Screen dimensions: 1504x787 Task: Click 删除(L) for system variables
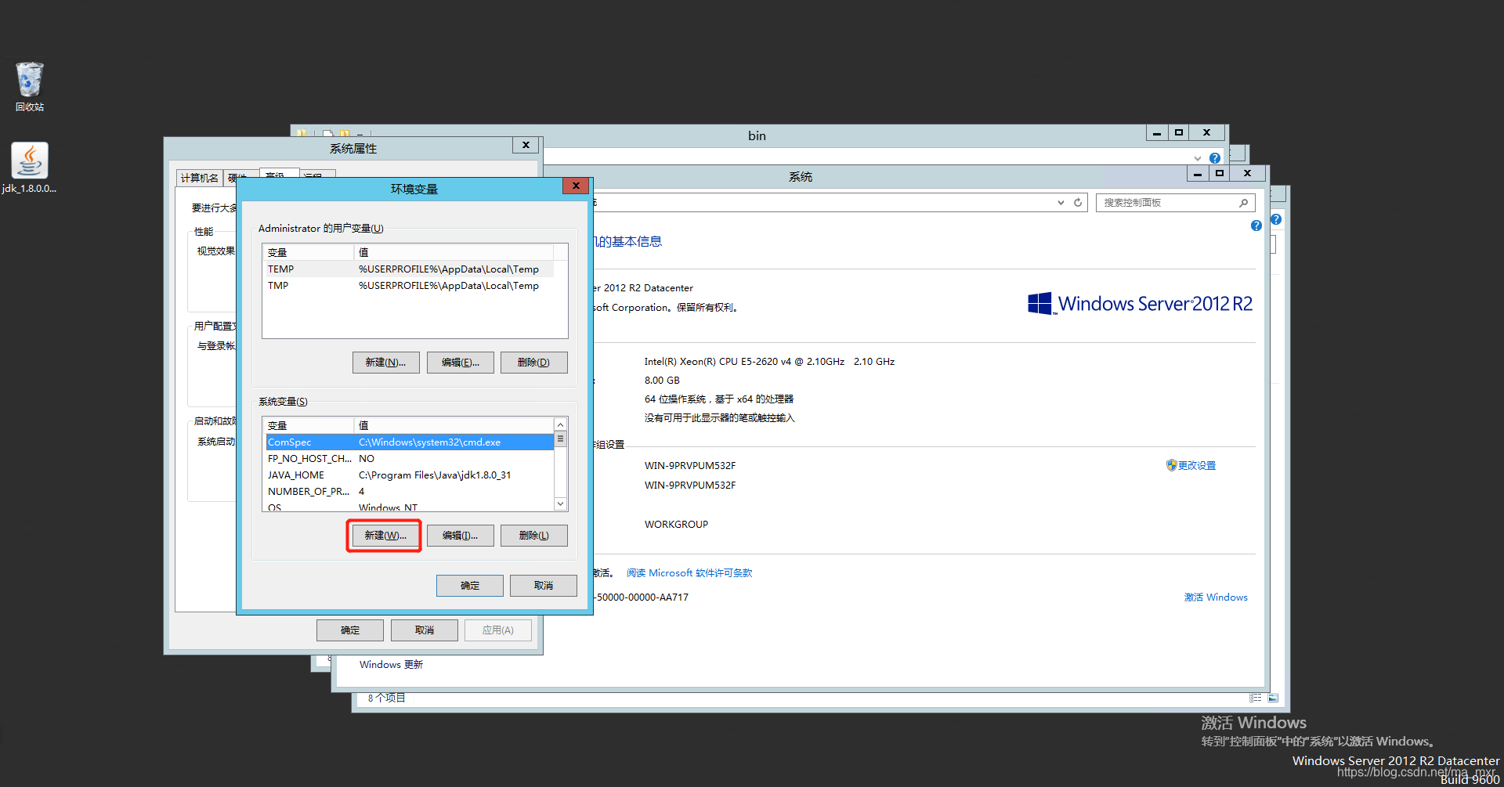533,536
